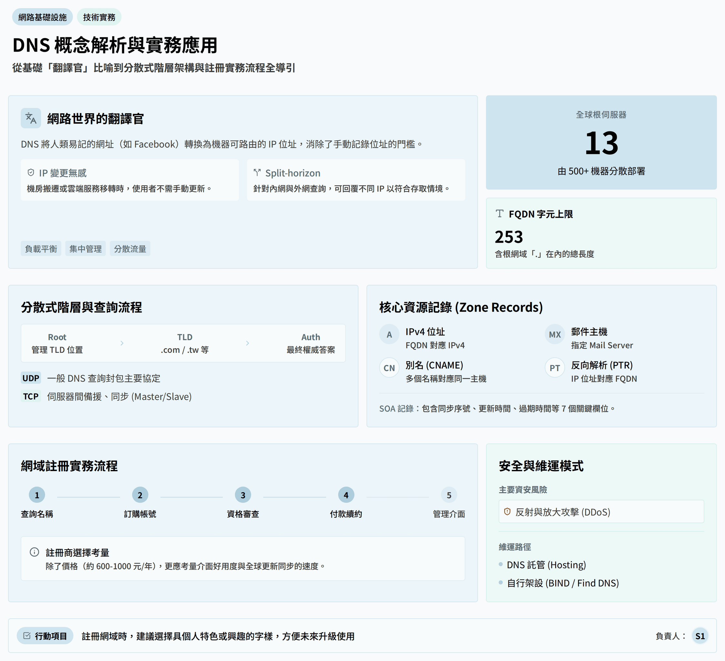Image resolution: width=725 pixels, height=661 pixels.
Task: Select step 1 查詢名稱 circle
Action: pos(37,495)
